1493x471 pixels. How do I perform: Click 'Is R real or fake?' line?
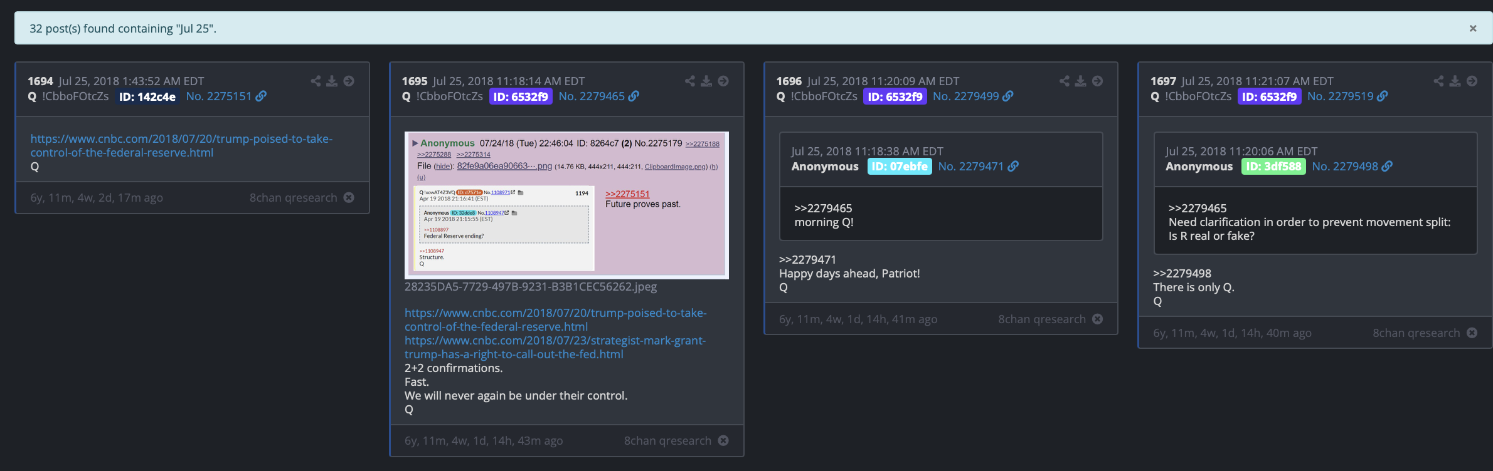pos(1211,235)
